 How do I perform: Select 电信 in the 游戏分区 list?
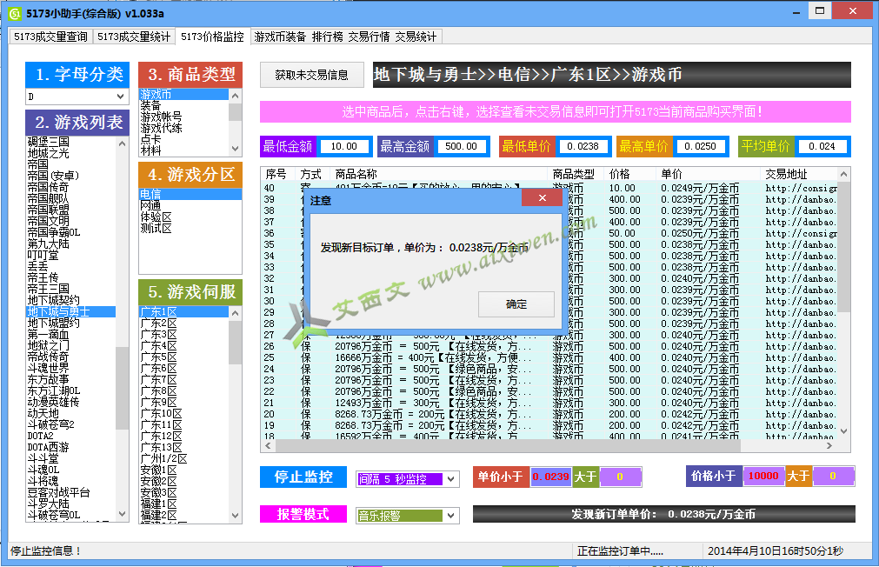point(190,194)
